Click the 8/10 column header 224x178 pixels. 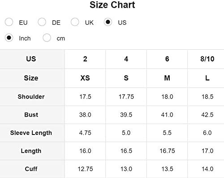(207, 59)
